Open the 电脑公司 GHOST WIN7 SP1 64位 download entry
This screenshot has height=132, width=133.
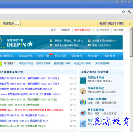pyautogui.click(x=29, y=78)
